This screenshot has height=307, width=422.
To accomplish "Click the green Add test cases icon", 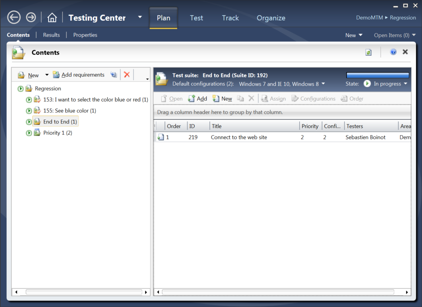I will (x=192, y=98).
